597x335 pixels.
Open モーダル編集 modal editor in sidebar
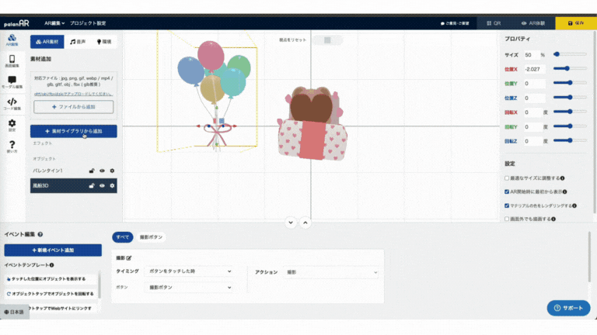tap(12, 81)
